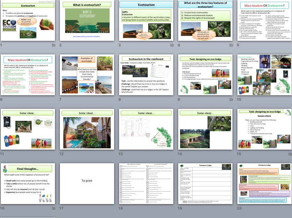Open the 'Ecotourism in the rainforest' slide
Viewport: 292px width, 218px height.
pos(145,76)
